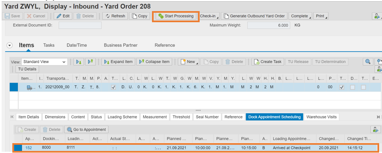Viewport: 382px width, 153px height.
Task: Click the TU Details button
Action: point(27,69)
